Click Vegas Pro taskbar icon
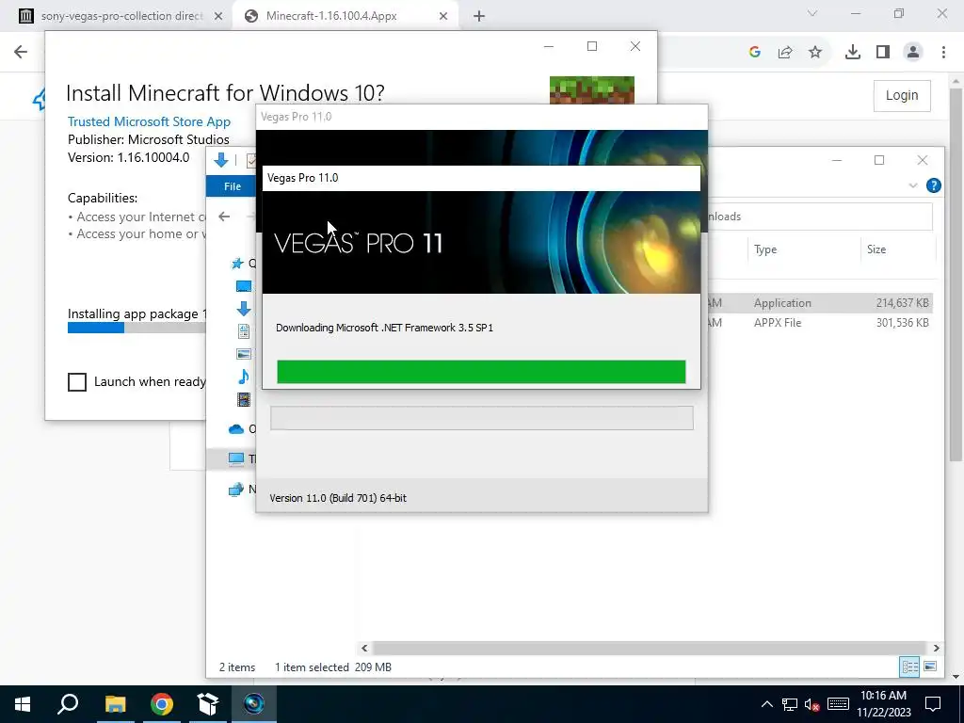Screen dimensions: 964x723 coord(254,704)
